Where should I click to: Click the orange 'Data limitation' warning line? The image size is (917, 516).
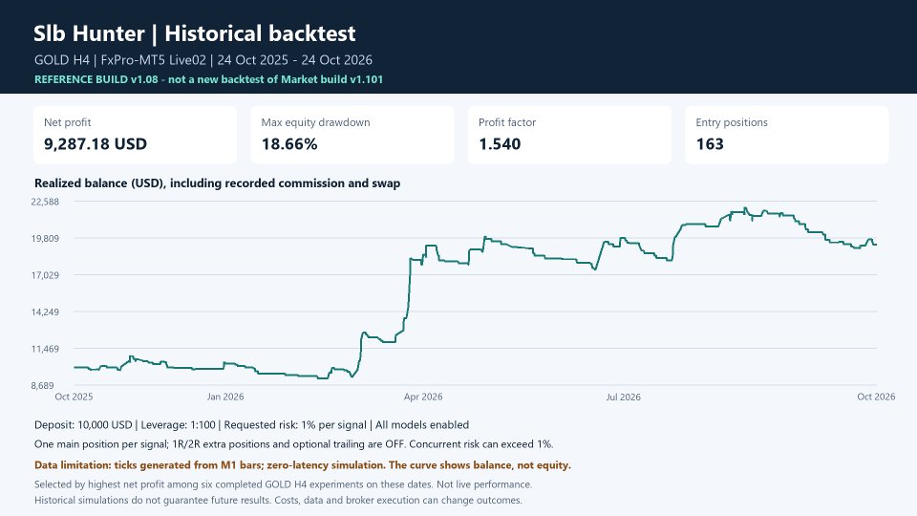coord(303,465)
